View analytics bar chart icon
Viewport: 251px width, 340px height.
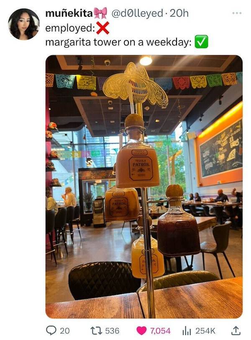[x=187, y=331]
